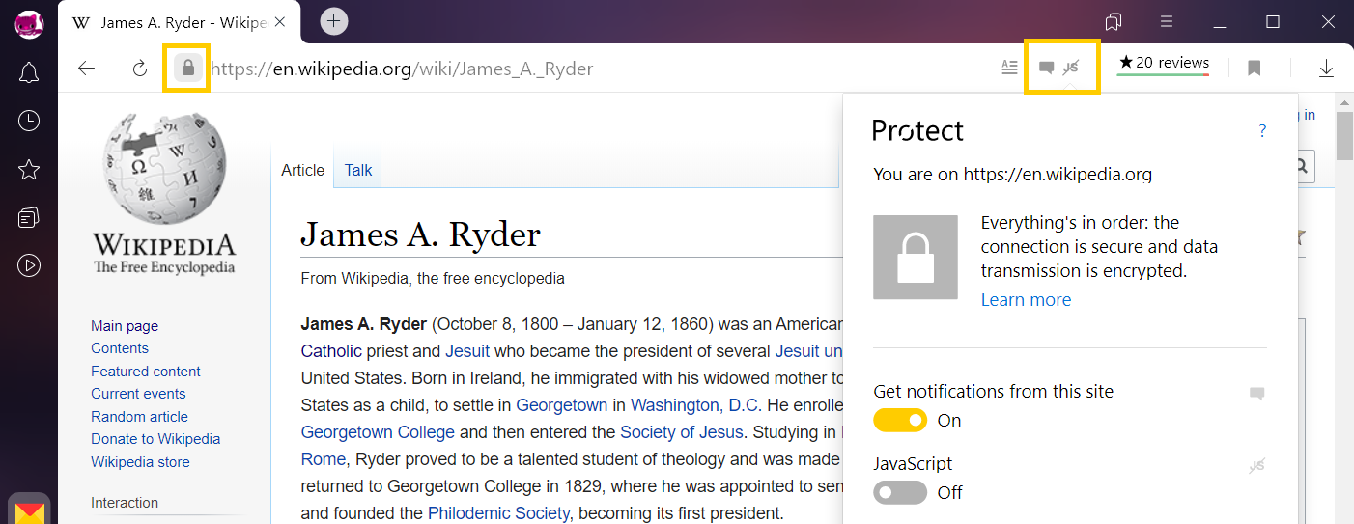
Task: Switch to the Talk tab
Action: point(357,170)
